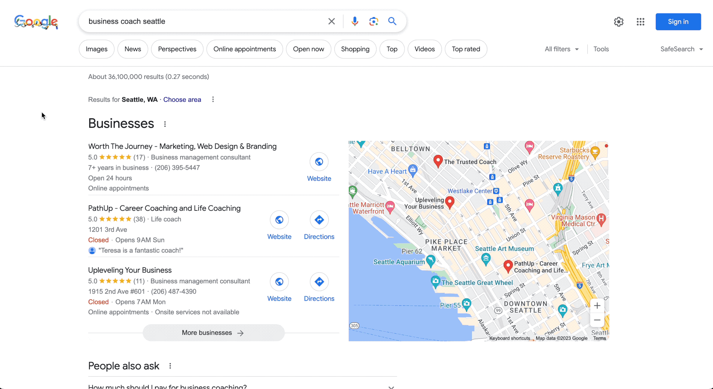
Task: Open Google Lens image search
Action: tap(374, 21)
